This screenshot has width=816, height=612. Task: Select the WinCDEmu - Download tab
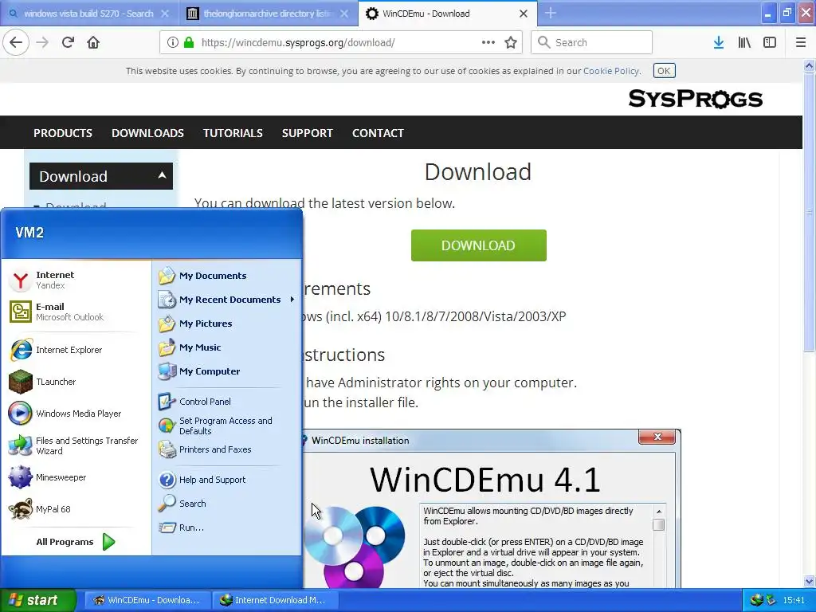[446, 14]
